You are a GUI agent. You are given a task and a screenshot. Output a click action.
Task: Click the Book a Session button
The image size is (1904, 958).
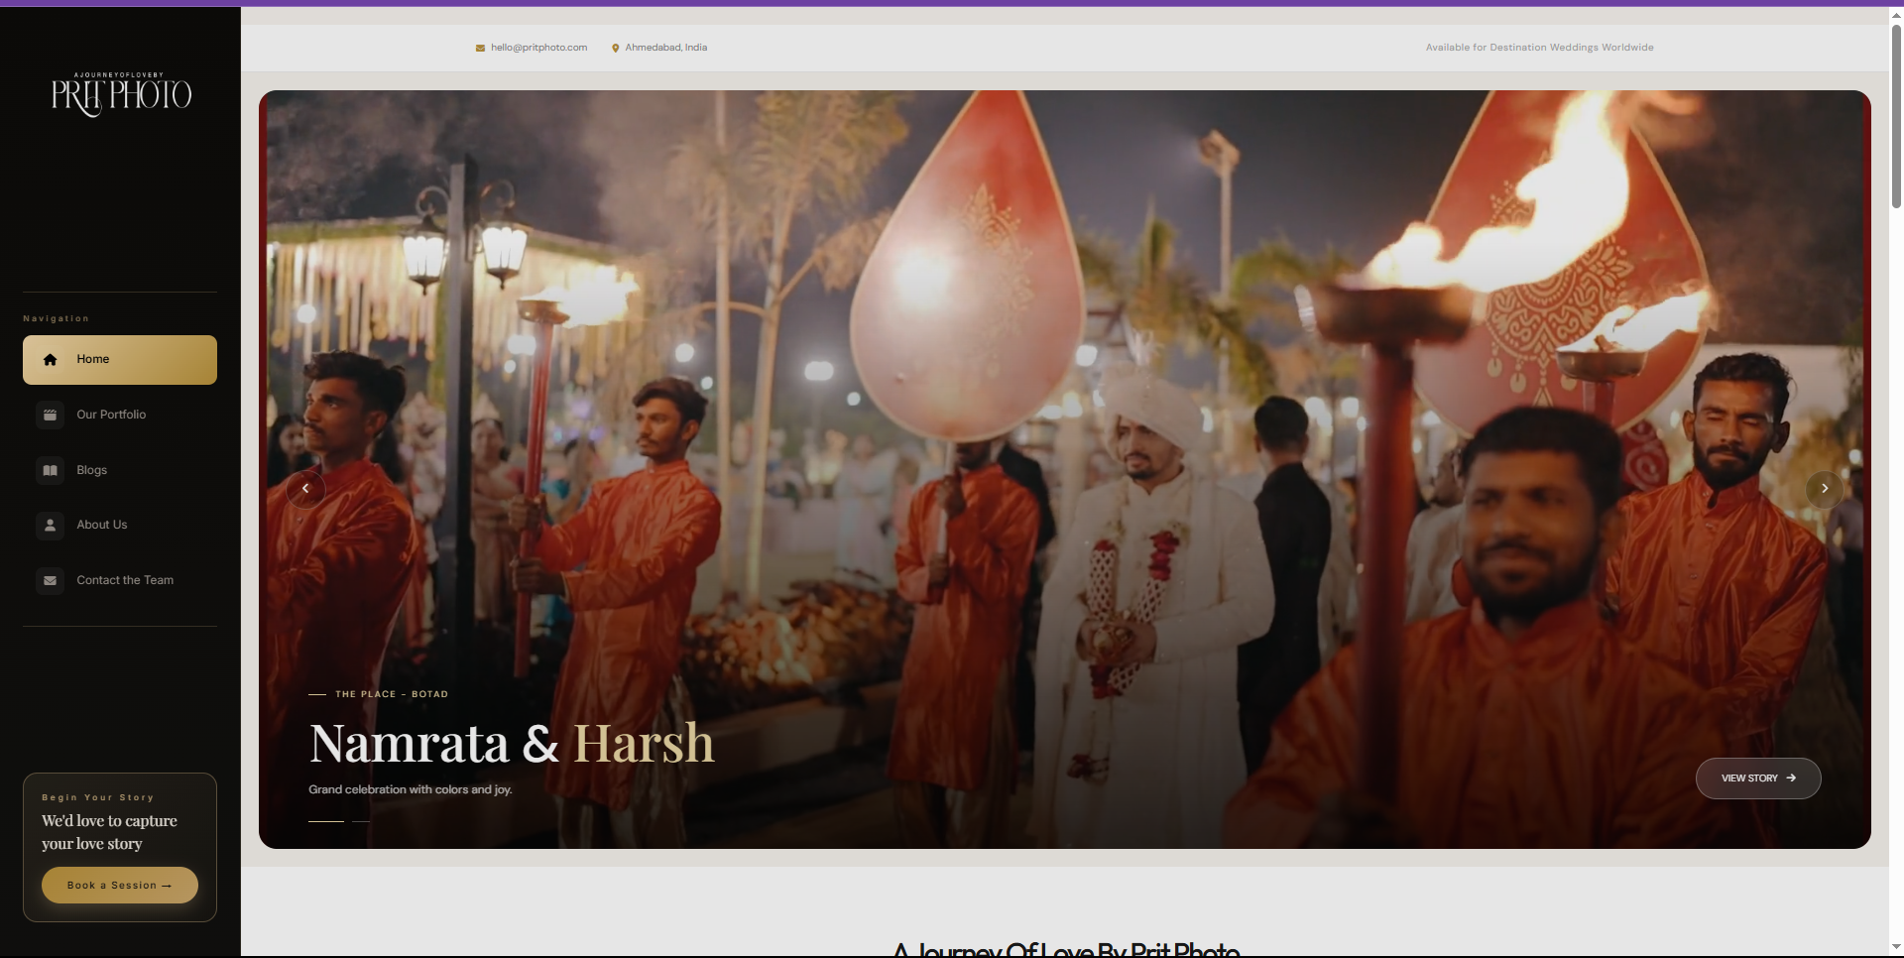[120, 886]
